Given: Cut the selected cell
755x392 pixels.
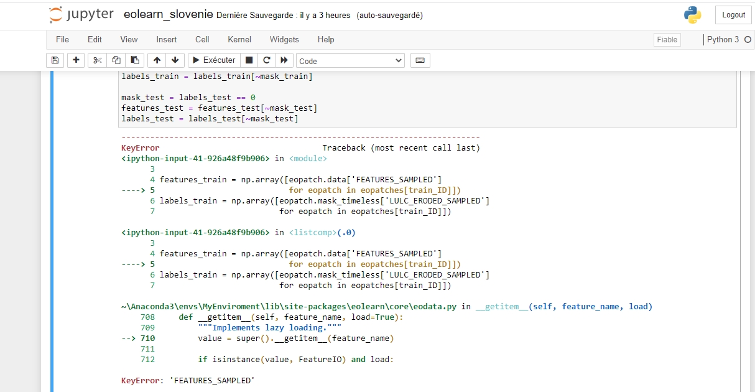Looking at the screenshot, I should pos(96,60).
